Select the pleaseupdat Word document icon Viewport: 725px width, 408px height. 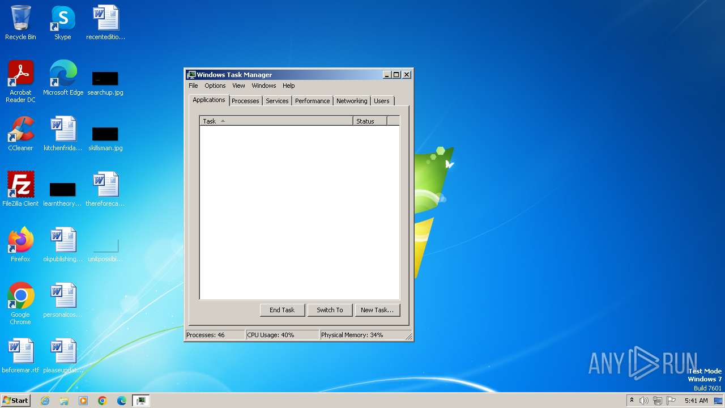click(63, 356)
